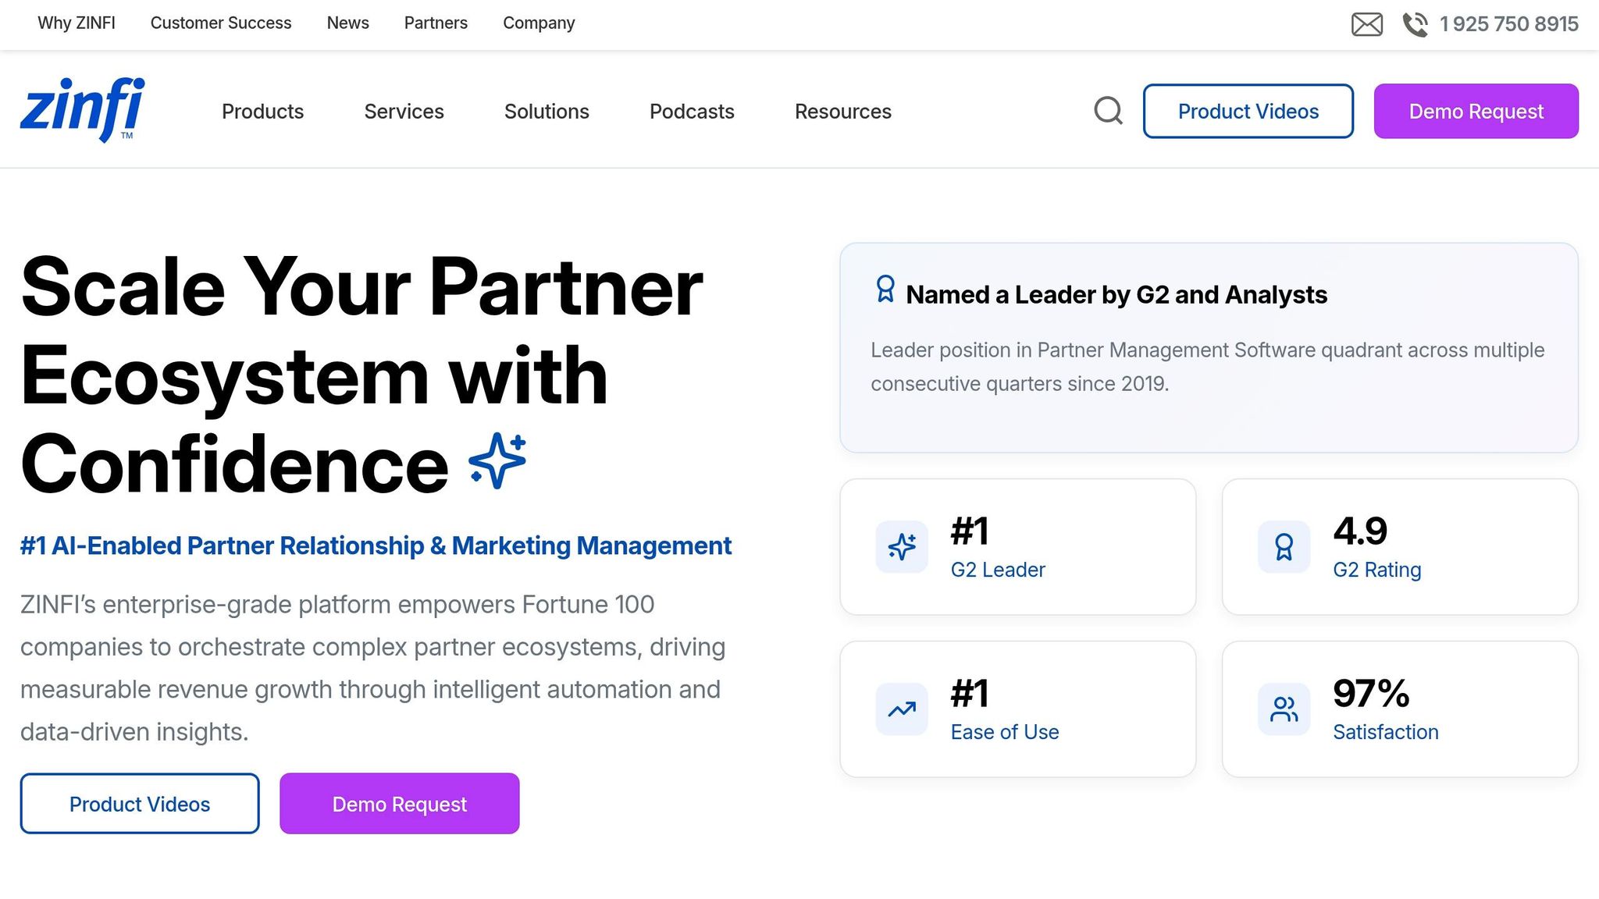Open the Why ZINFI link
This screenshot has width=1599, height=899.
coord(77,23)
